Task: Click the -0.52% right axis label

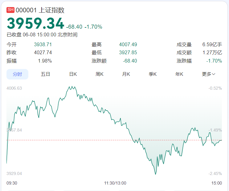Action: [x=215, y=88]
